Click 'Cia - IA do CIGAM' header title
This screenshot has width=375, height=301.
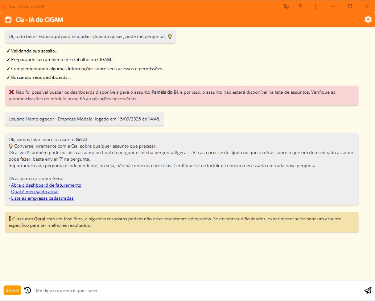tap(39, 20)
